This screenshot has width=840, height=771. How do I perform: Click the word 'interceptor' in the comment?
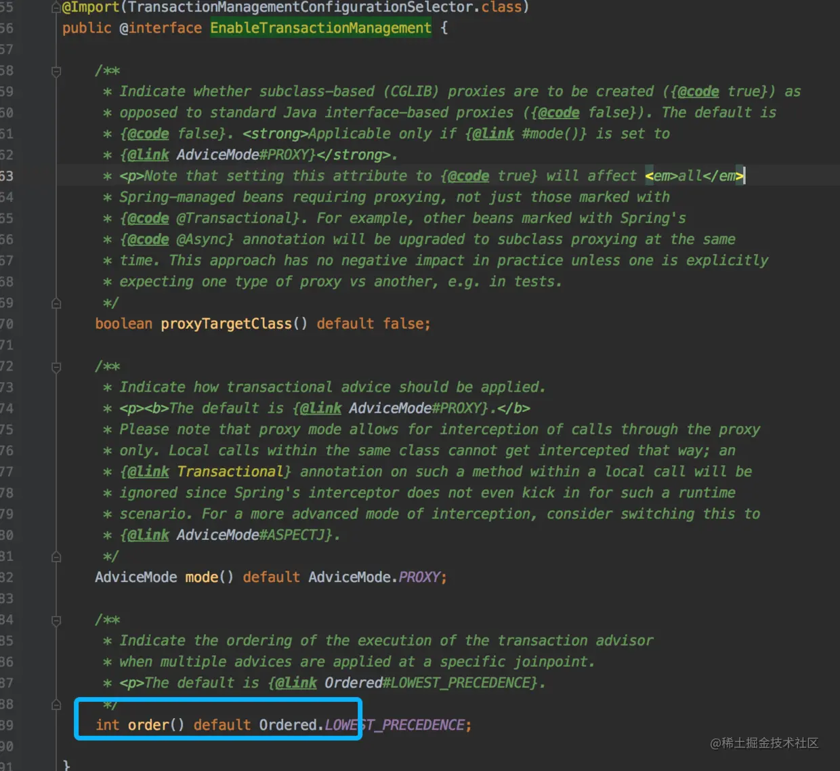tap(353, 493)
